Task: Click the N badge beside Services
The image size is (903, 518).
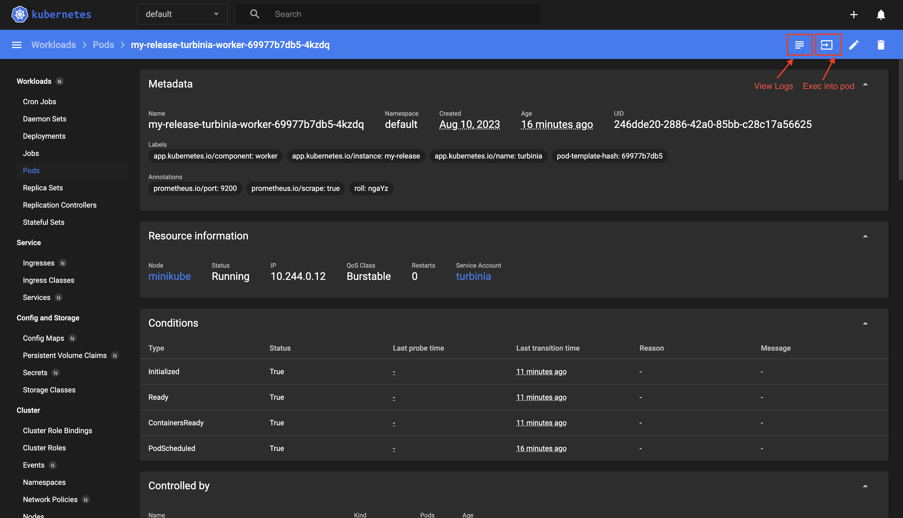Action: (59, 298)
